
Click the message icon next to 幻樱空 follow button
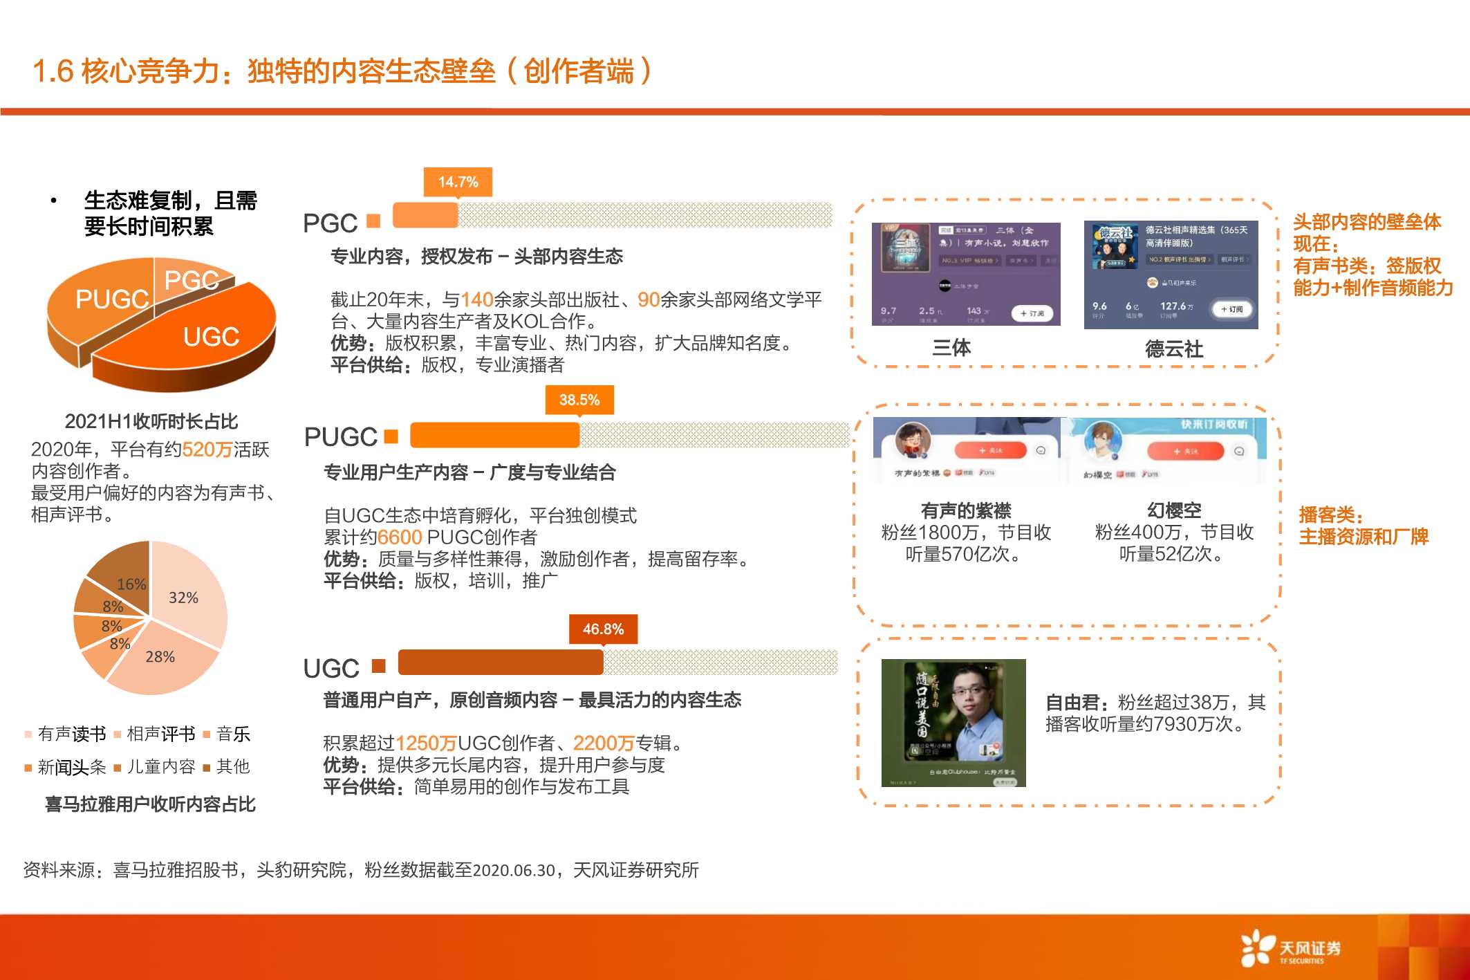pyautogui.click(x=1239, y=451)
